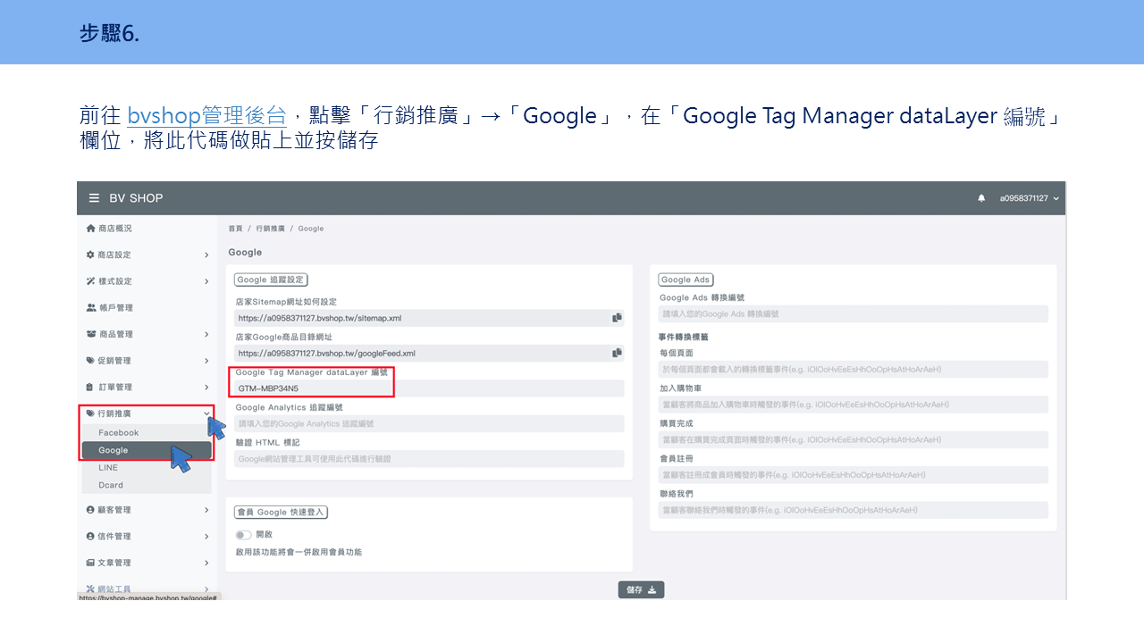Focus the 會員註冊 event tag field

pyautogui.click(x=854, y=474)
